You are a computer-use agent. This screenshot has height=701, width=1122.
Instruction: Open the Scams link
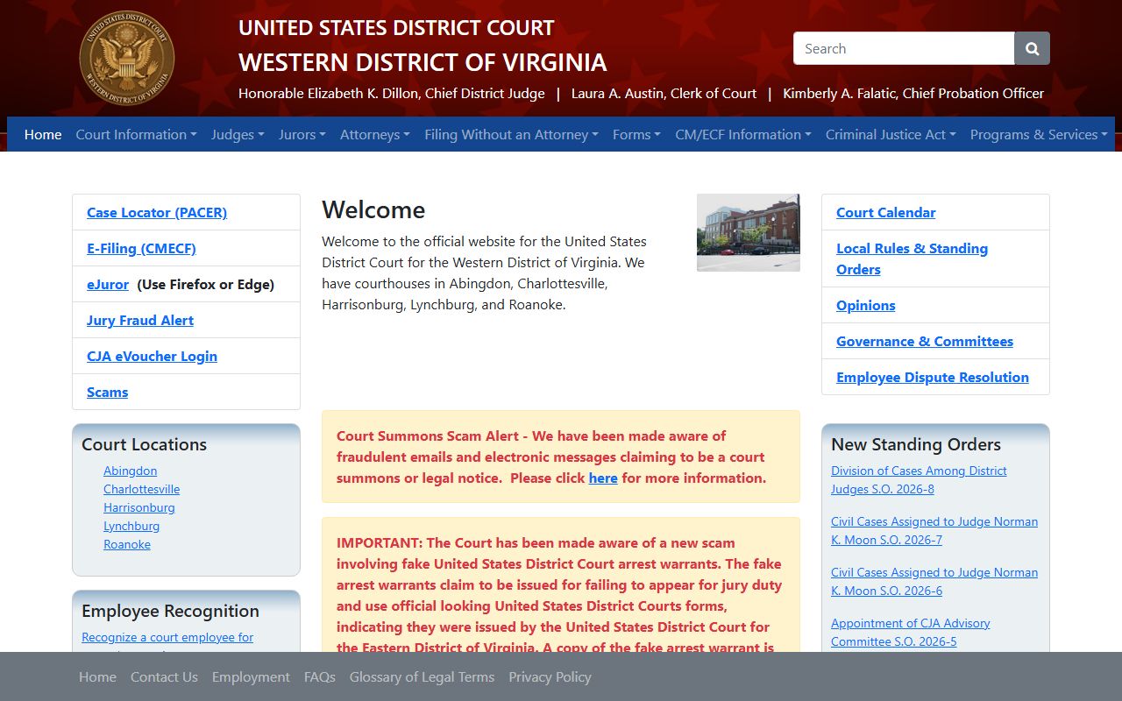(107, 392)
